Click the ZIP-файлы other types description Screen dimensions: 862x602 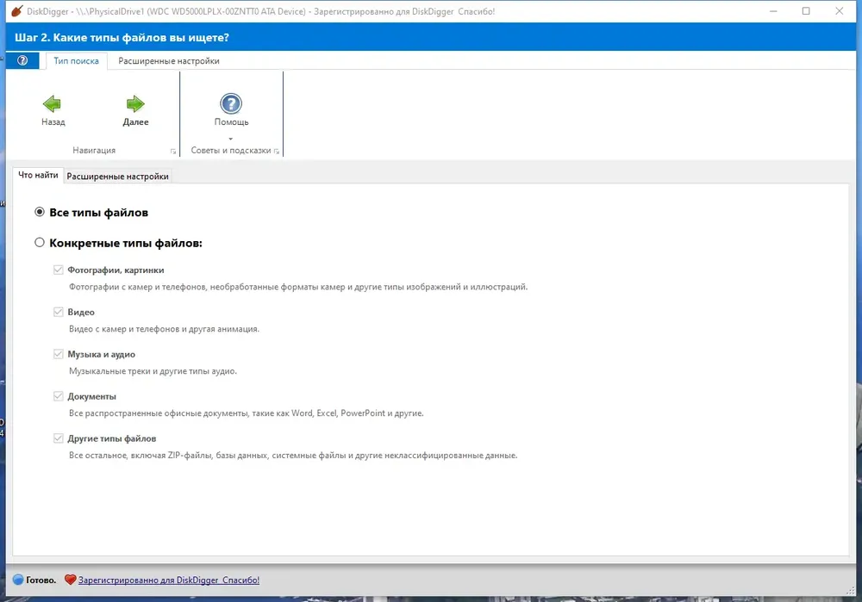[x=293, y=456]
